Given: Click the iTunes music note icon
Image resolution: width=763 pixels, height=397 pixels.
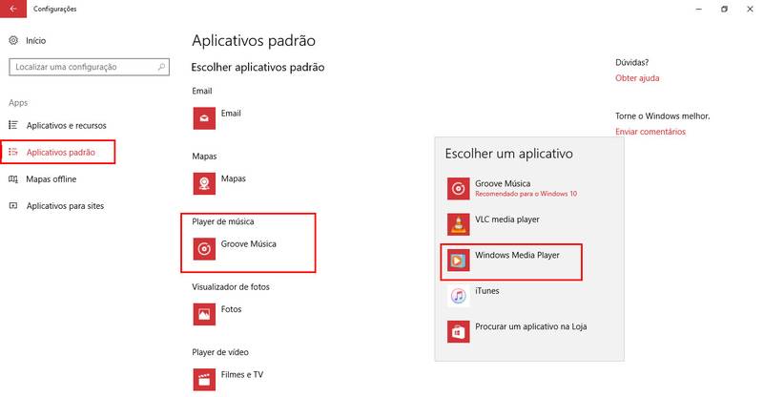Looking at the screenshot, I should [459, 296].
